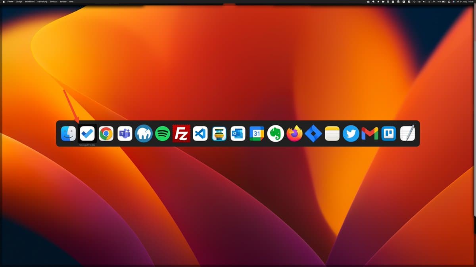The image size is (476, 267).
Task: Open Finder from the dock
Action: coord(68,134)
